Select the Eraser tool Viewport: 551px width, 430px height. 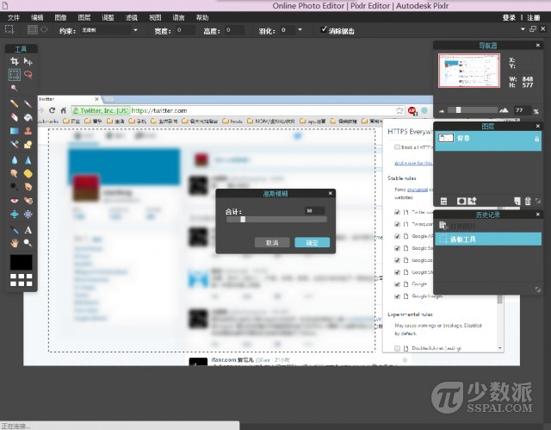coord(14,116)
